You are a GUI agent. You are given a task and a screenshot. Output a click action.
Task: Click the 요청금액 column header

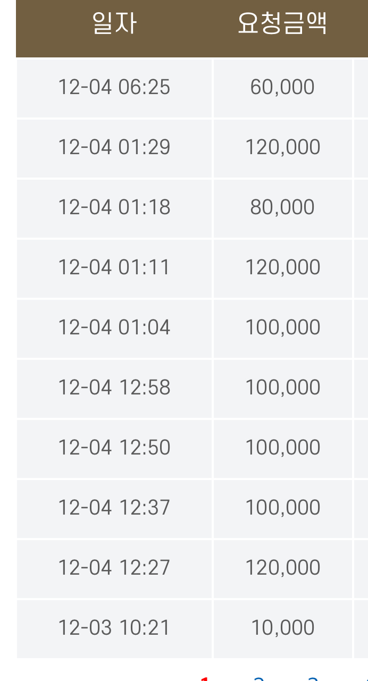(x=282, y=24)
